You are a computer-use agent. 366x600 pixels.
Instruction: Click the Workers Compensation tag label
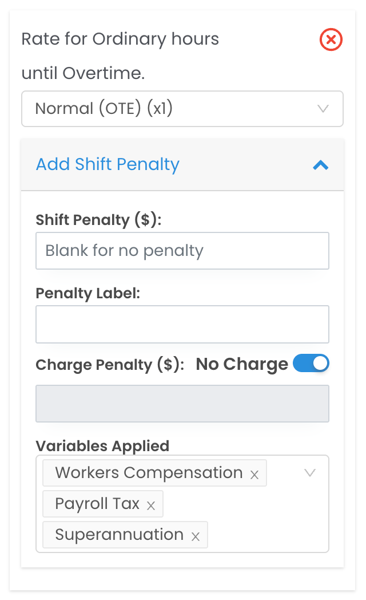149,473
